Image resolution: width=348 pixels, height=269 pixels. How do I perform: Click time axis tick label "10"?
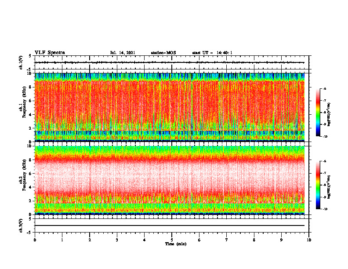click(309, 240)
